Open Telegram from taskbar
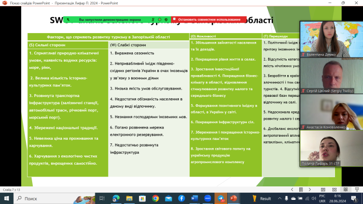 (220, 198)
